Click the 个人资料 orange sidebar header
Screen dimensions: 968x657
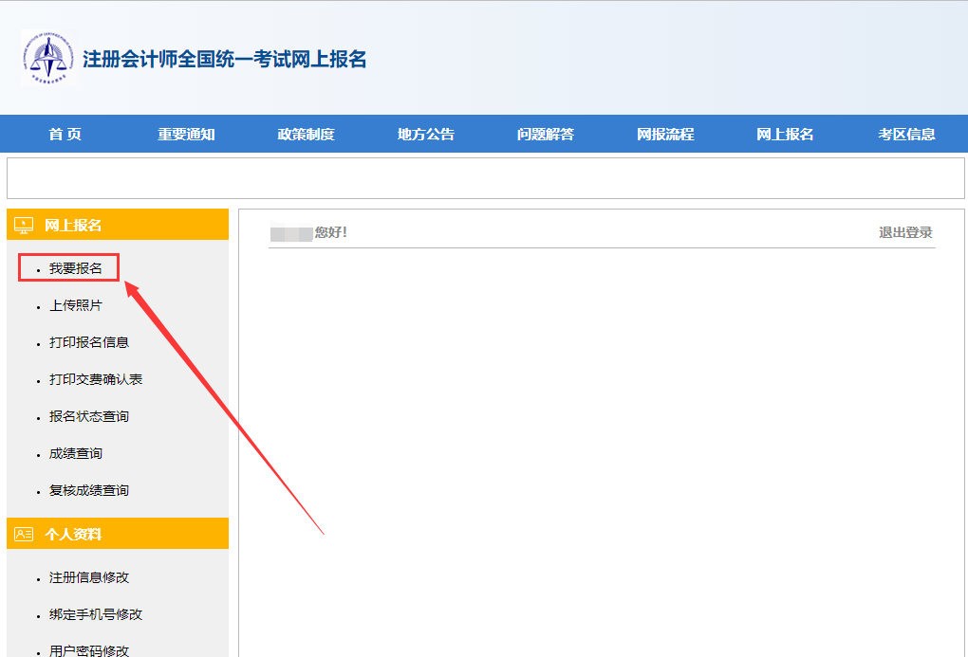(118, 534)
